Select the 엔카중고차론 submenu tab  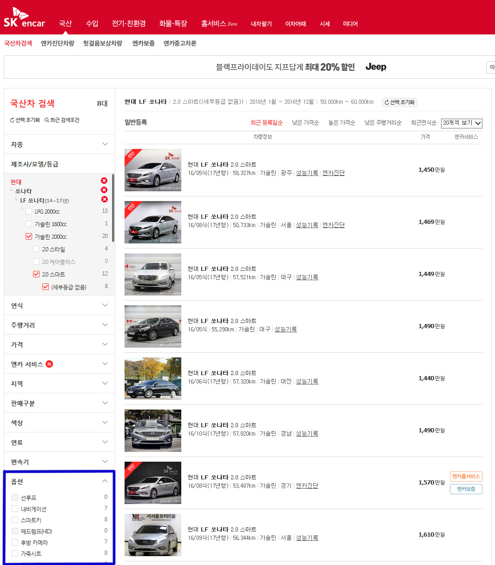[x=180, y=43]
